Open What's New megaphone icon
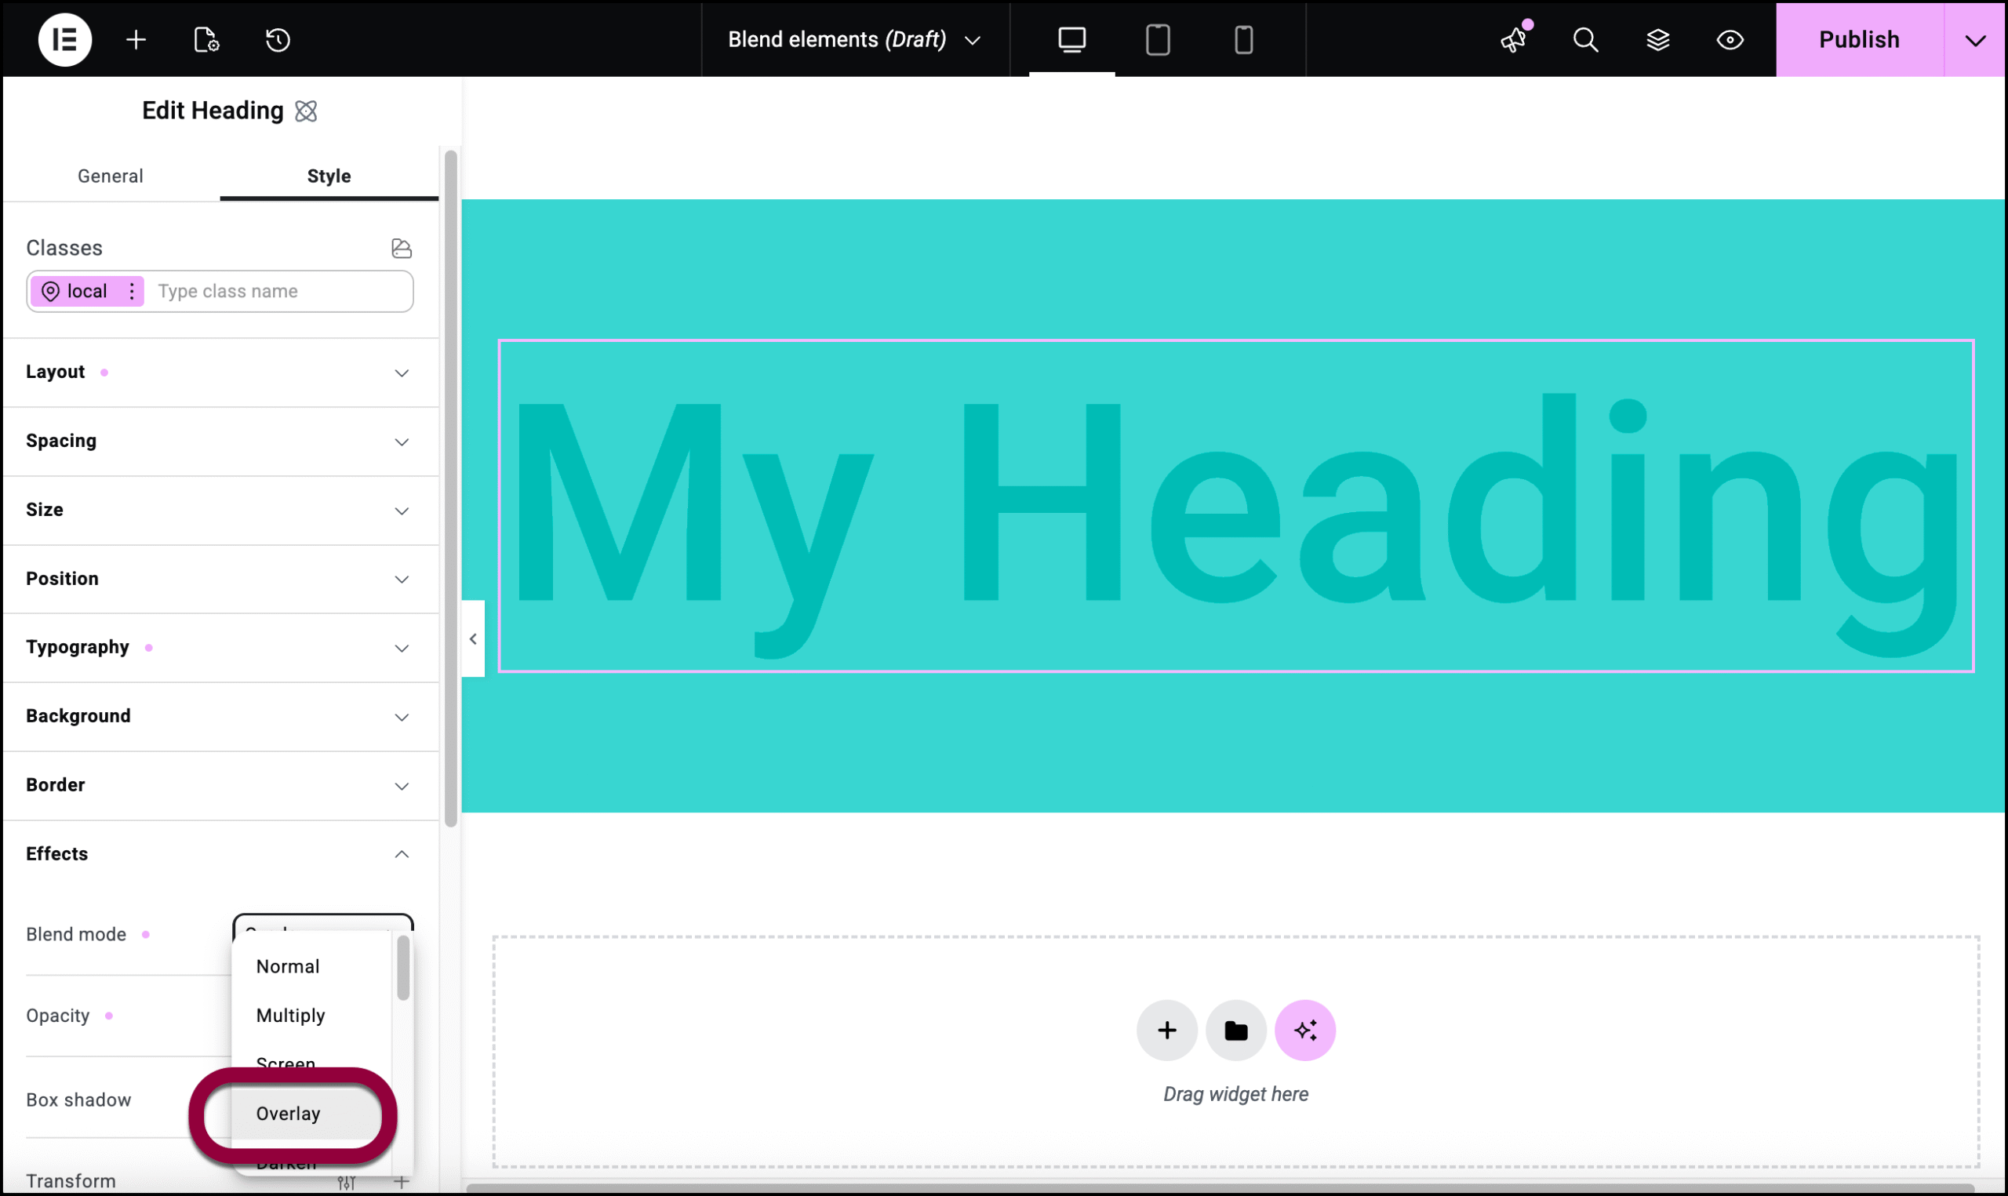 tap(1514, 39)
